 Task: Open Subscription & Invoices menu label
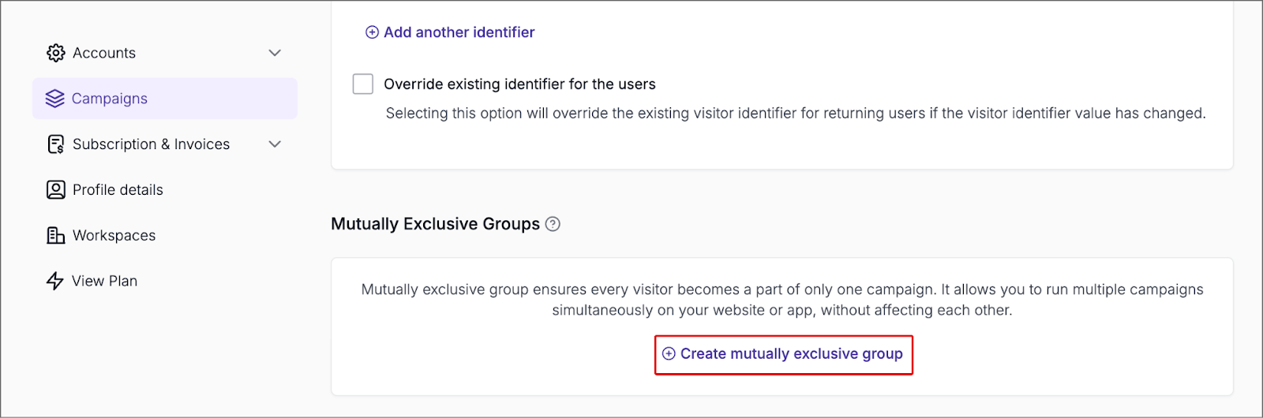151,144
